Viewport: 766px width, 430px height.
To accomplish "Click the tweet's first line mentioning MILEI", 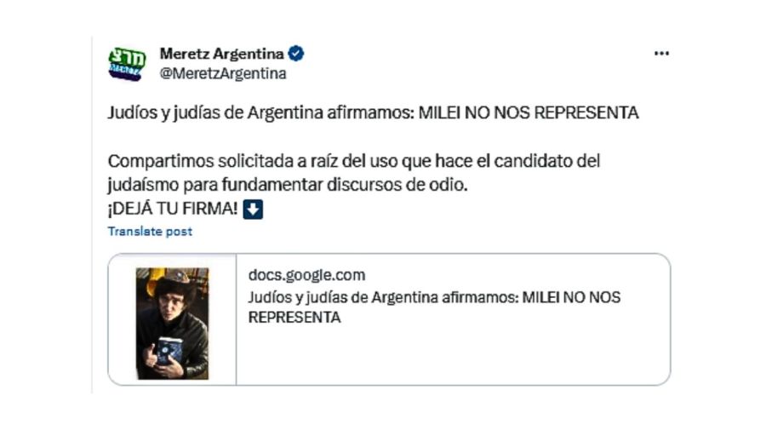I will tap(373, 113).
